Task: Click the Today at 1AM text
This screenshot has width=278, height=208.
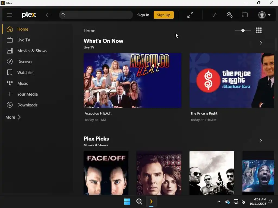Action: pos(95,120)
